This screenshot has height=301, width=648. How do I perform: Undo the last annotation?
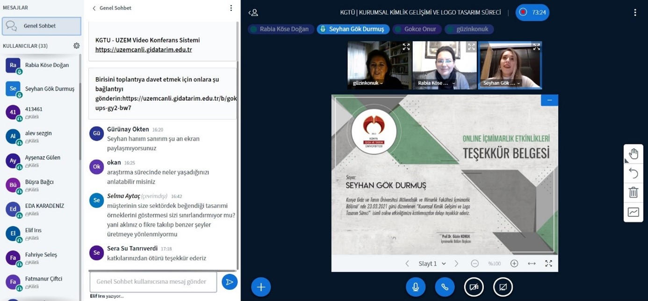point(634,173)
